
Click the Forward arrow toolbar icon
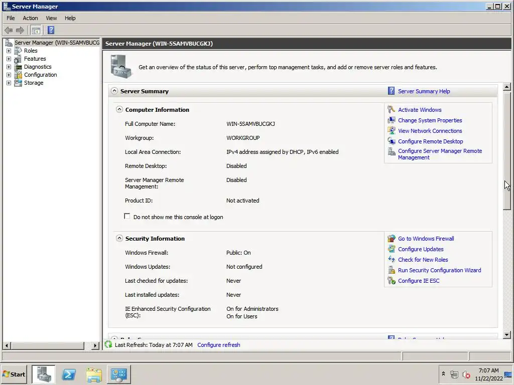(x=20, y=31)
